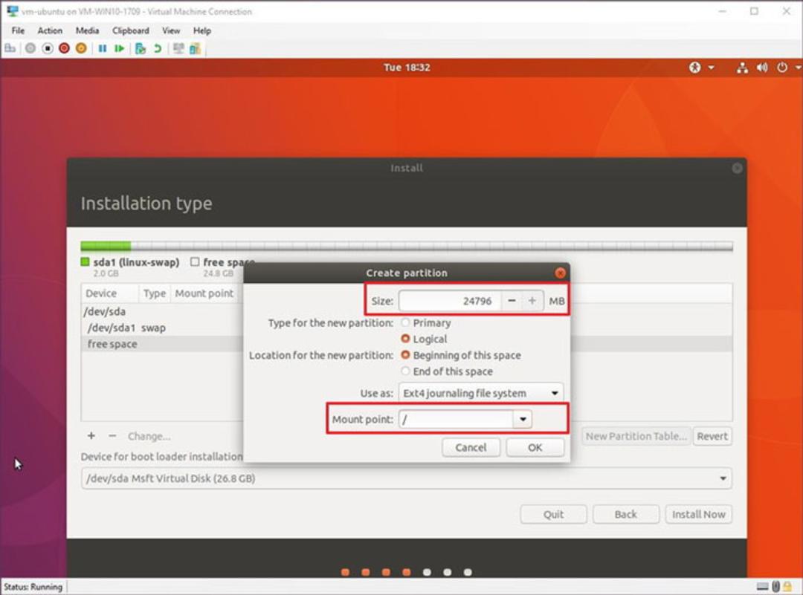This screenshot has width=803, height=595.
Task: Open the Media menu
Action: 87,30
